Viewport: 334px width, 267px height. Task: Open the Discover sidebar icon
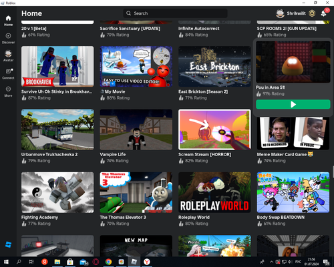click(x=8, y=36)
